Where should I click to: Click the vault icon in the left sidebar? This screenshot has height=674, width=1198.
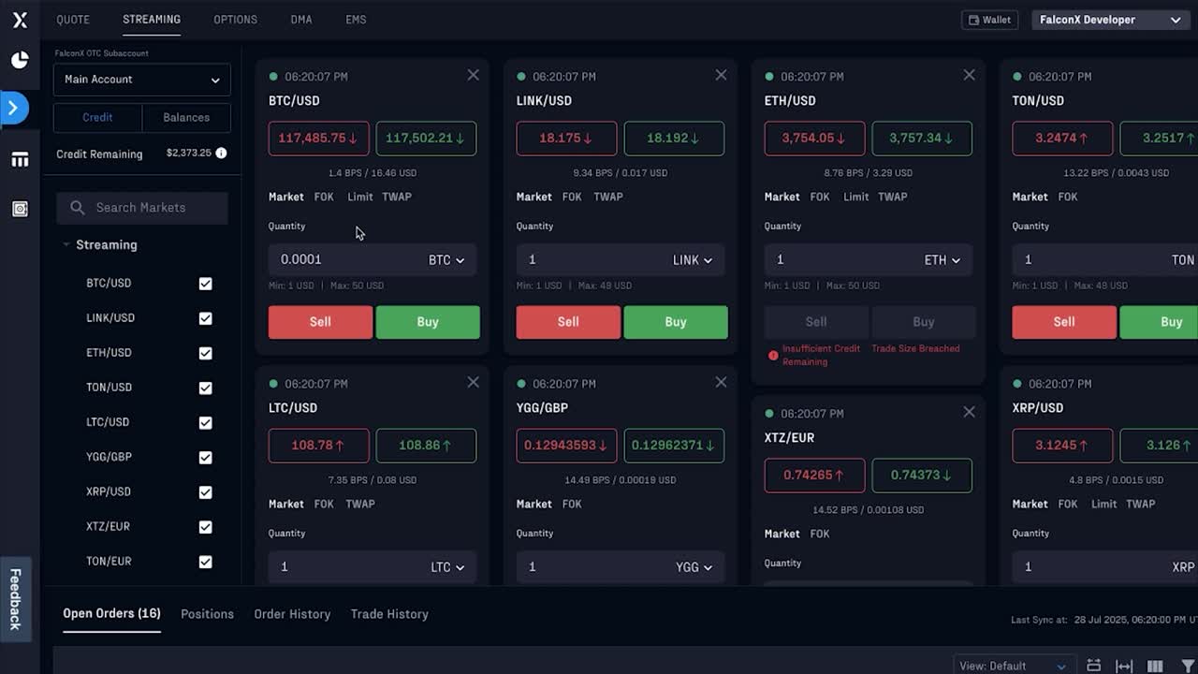20,209
